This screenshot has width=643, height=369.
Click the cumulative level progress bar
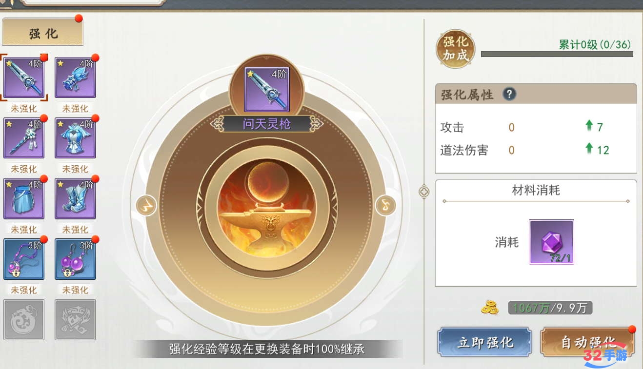(x=557, y=54)
